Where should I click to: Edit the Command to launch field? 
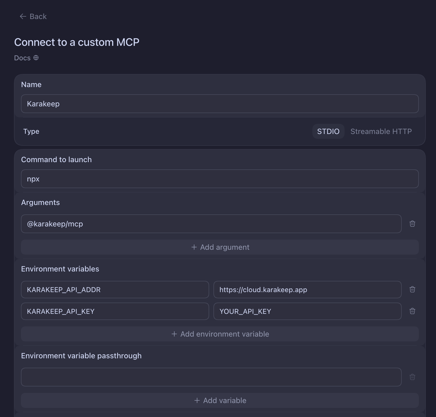coord(220,179)
